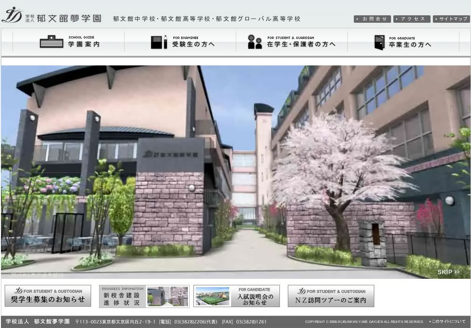Click the two-person icon for 在学生・保護者の方へ

point(254,42)
